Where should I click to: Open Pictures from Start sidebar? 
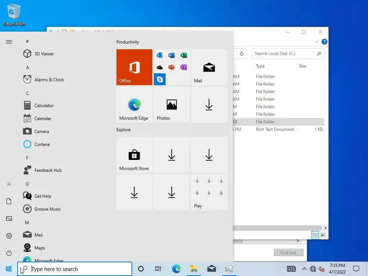coord(9,218)
